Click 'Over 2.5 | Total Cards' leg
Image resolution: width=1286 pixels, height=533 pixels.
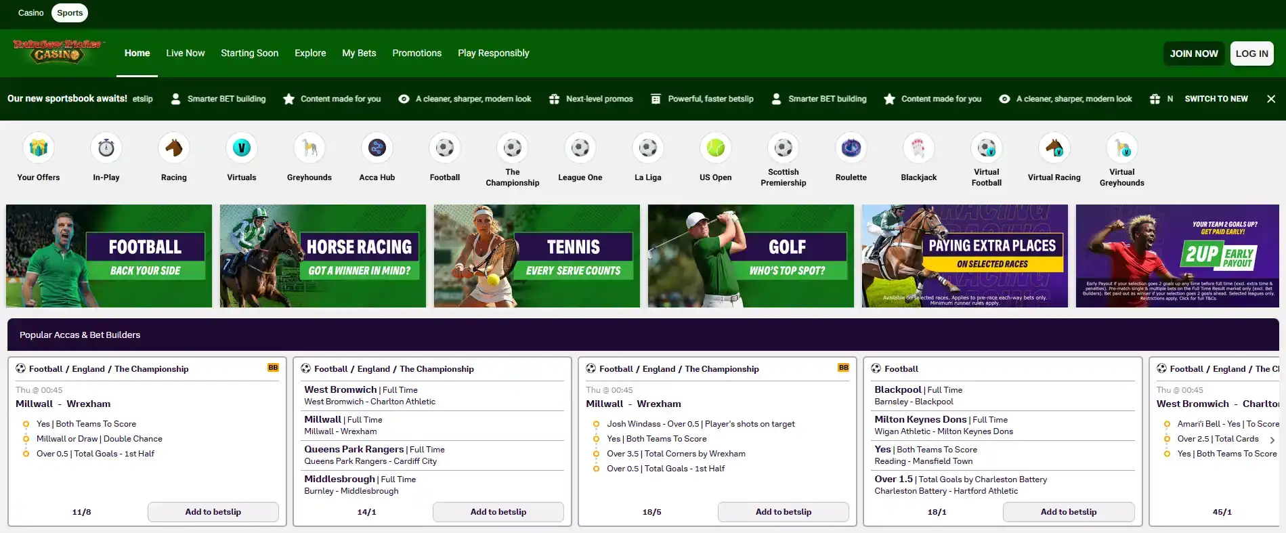pos(1218,439)
